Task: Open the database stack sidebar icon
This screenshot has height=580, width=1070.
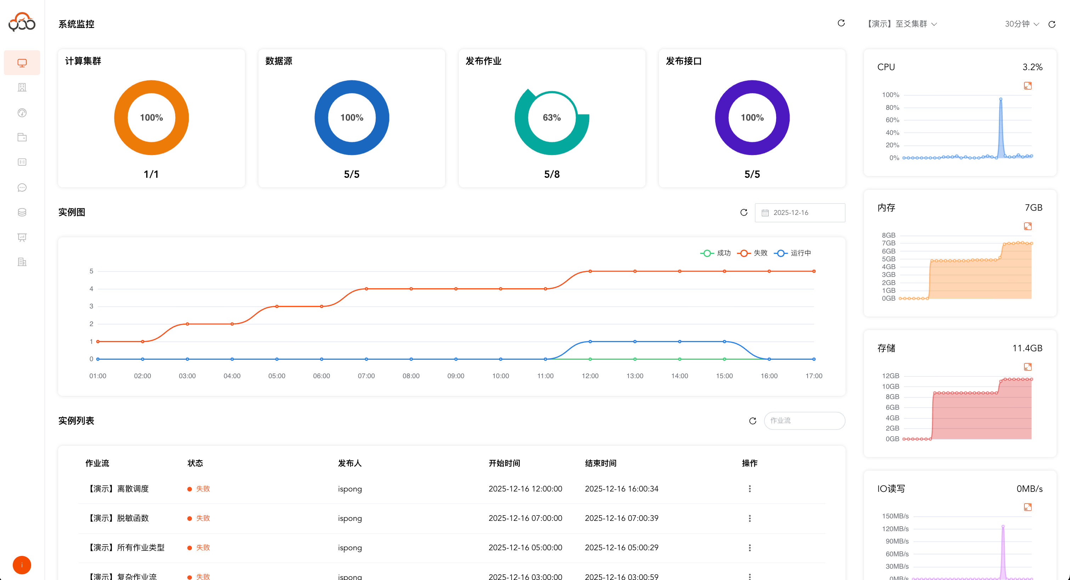Action: (x=22, y=212)
